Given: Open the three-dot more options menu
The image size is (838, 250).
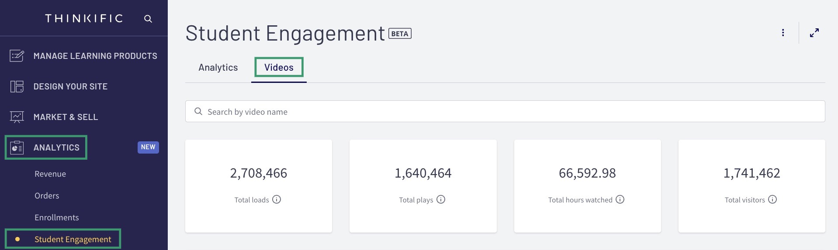Looking at the screenshot, I should click(783, 33).
